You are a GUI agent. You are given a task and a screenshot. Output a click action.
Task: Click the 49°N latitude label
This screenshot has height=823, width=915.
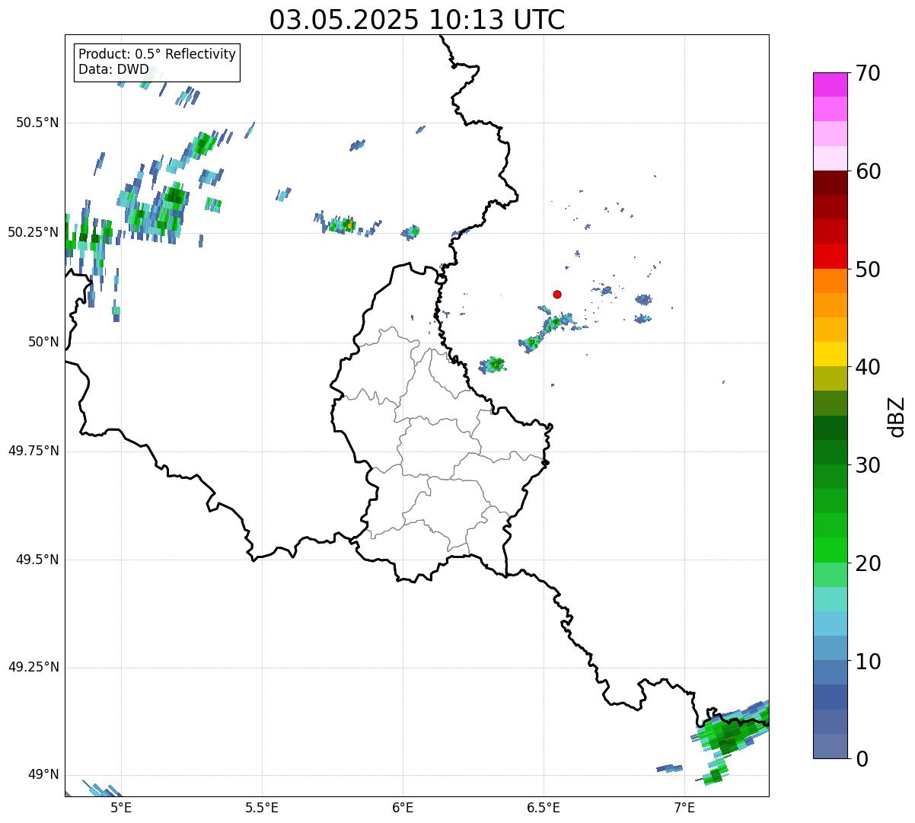(44, 774)
